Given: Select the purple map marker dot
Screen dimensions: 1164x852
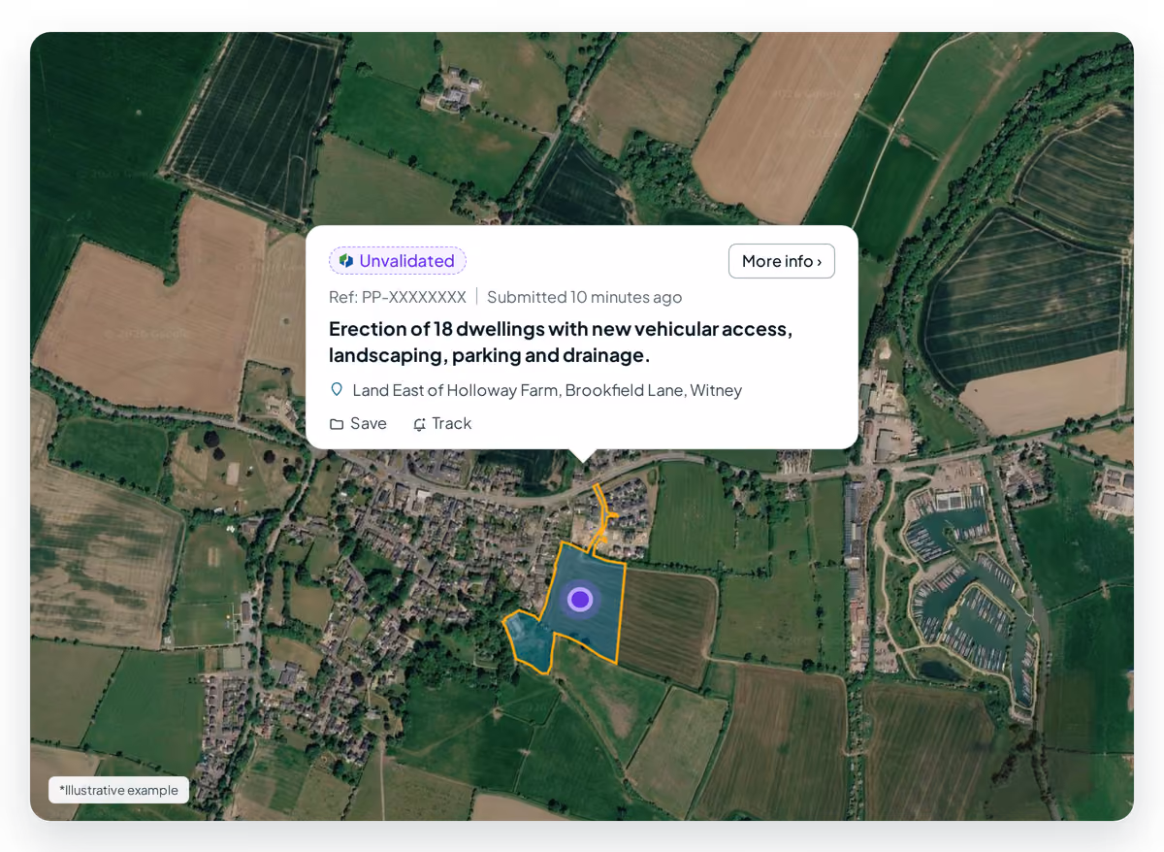Looking at the screenshot, I should click(x=580, y=600).
